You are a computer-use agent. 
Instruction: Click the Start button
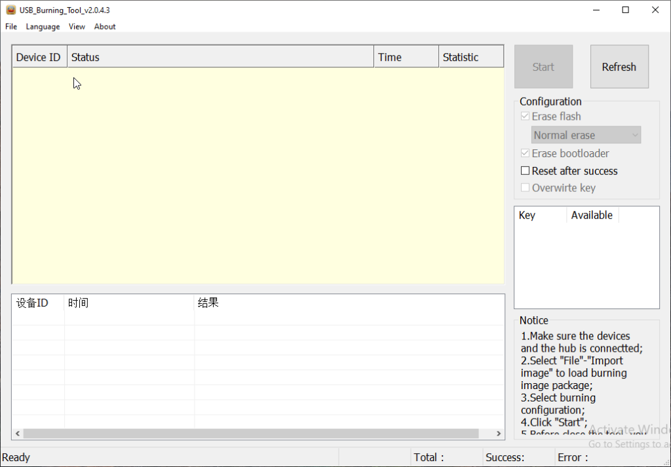[x=543, y=67]
